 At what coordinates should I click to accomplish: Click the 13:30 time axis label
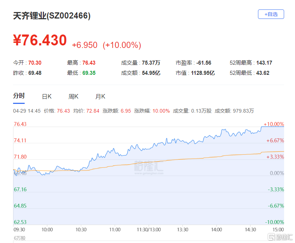[183, 230]
